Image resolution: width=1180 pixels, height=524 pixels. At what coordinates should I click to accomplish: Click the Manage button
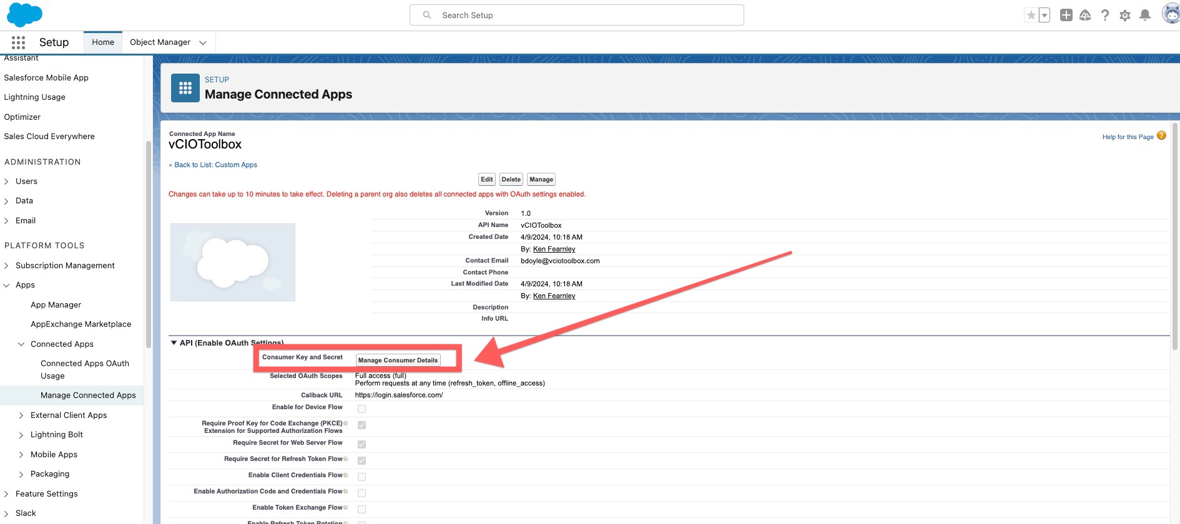(x=541, y=179)
